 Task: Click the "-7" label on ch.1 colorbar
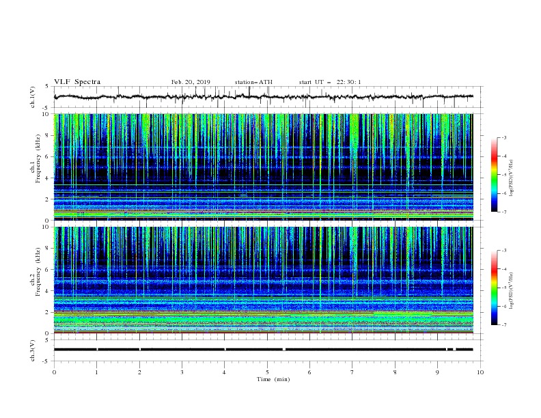[x=504, y=212]
